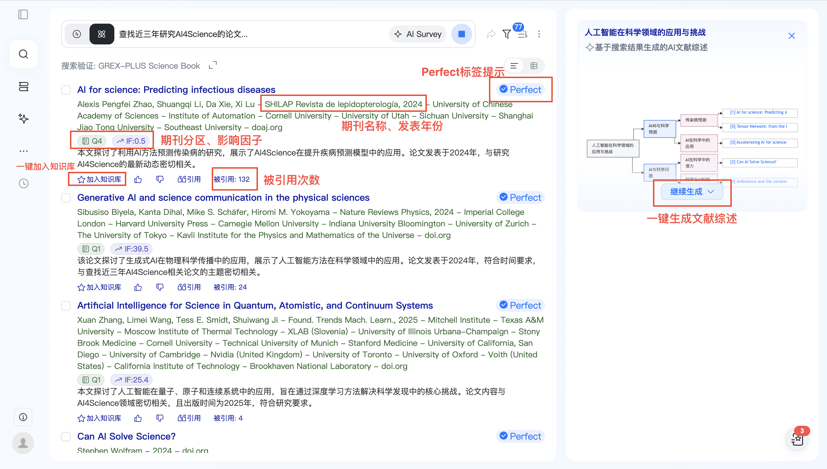Open the filter funnel icon

(x=507, y=34)
